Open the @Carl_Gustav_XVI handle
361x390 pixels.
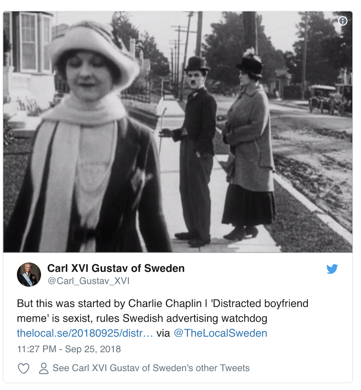(x=88, y=281)
